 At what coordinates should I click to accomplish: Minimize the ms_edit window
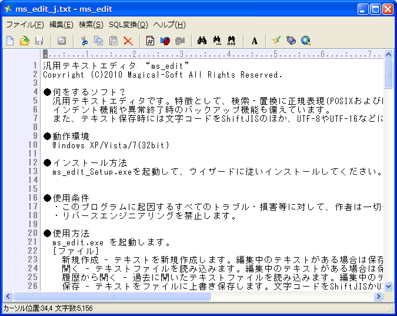[363, 9]
